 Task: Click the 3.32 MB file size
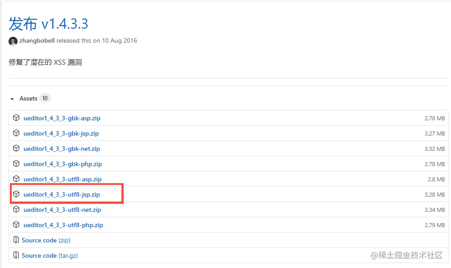pyautogui.click(x=435, y=149)
